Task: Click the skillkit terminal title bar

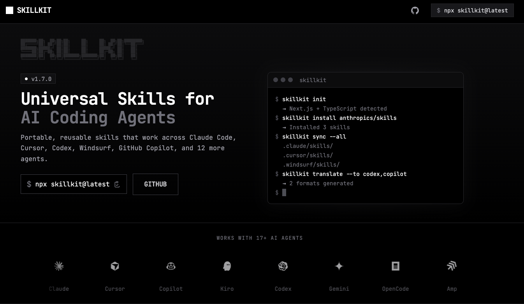Action: (x=365, y=80)
